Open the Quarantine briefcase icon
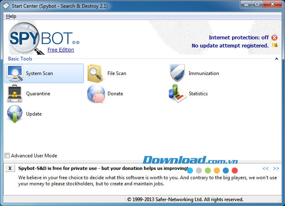 tap(15, 94)
